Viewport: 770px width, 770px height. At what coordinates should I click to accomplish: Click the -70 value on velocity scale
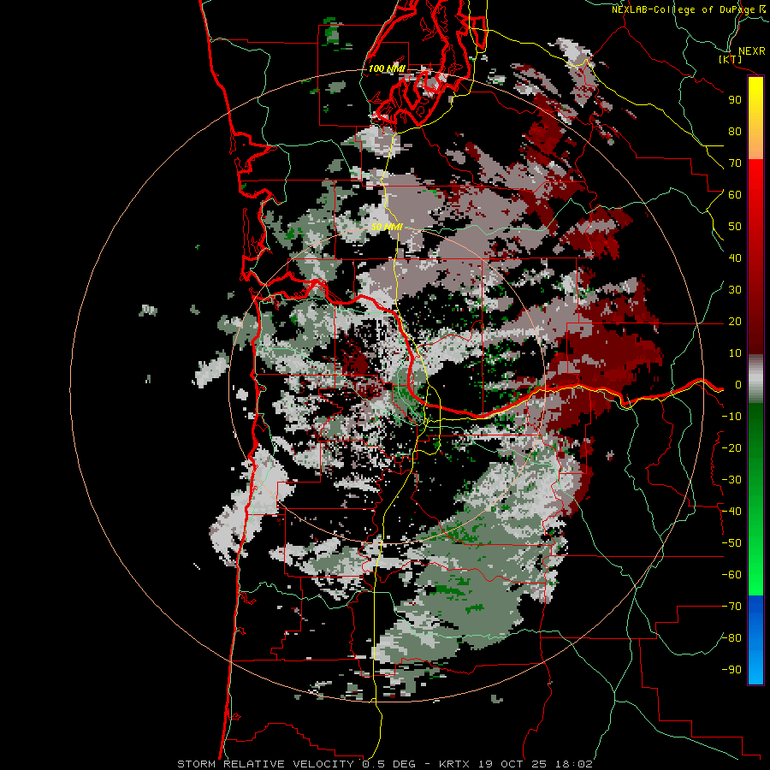[x=731, y=607]
